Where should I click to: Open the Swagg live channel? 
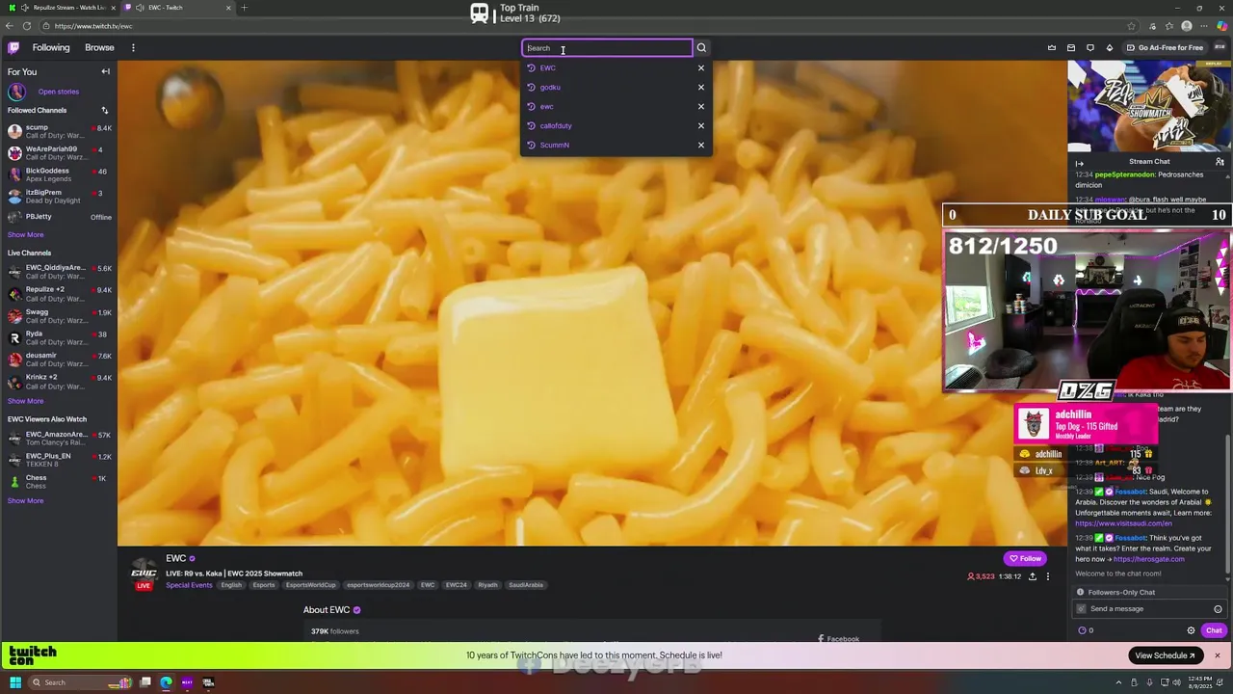[x=59, y=315]
